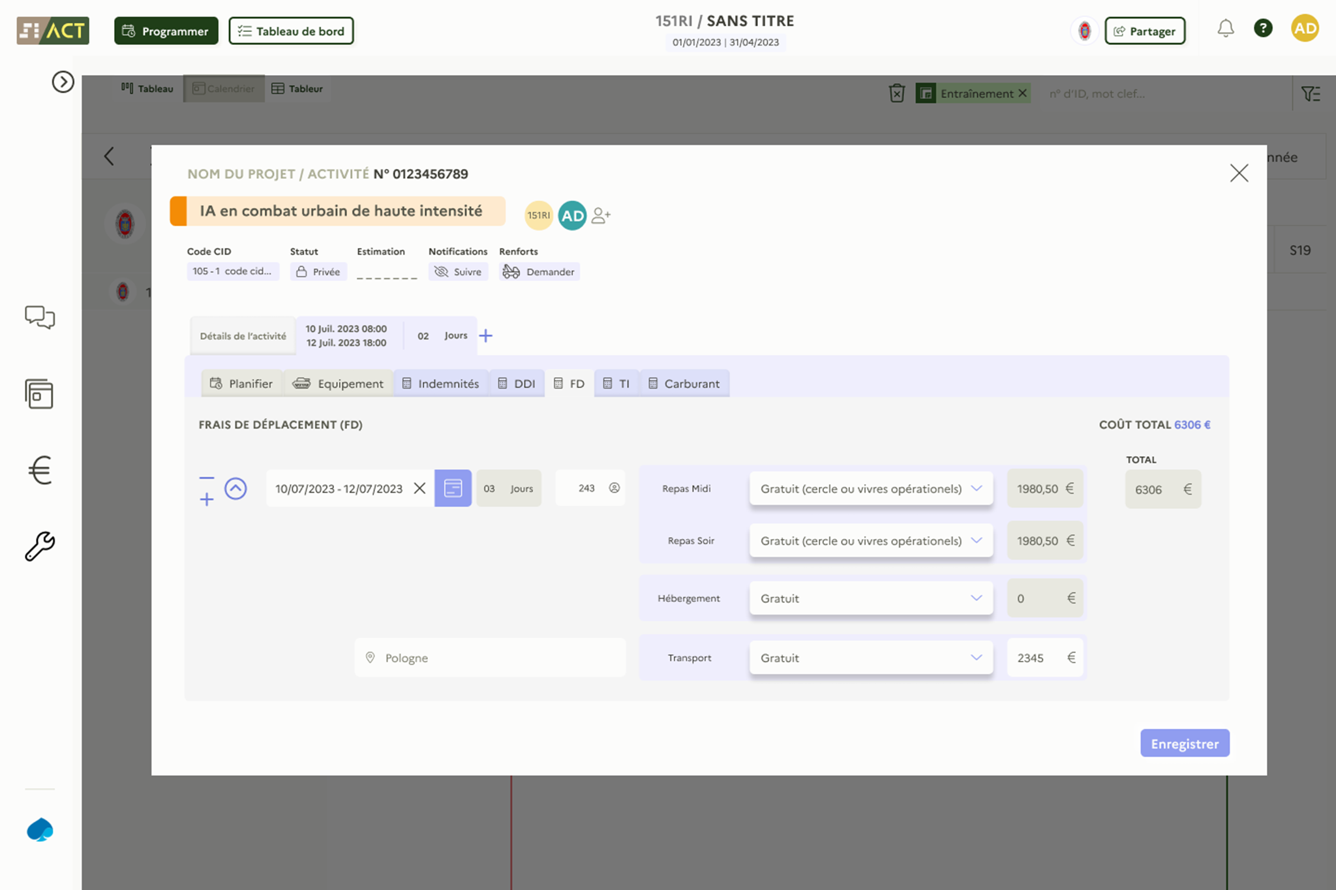The image size is (1336, 890).
Task: Click the trash icon near the search bar
Action: point(896,93)
